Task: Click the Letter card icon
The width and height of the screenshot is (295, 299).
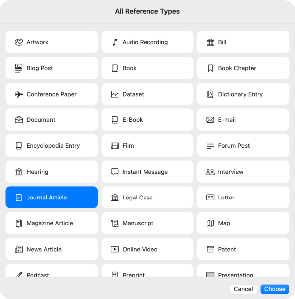Action: [210, 198]
